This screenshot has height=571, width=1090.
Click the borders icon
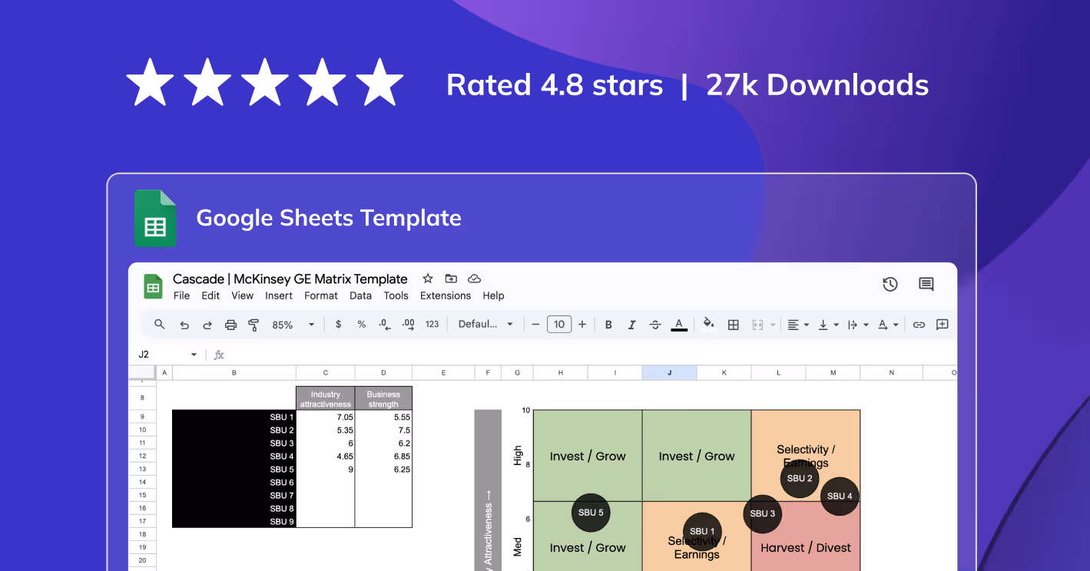pyautogui.click(x=734, y=325)
